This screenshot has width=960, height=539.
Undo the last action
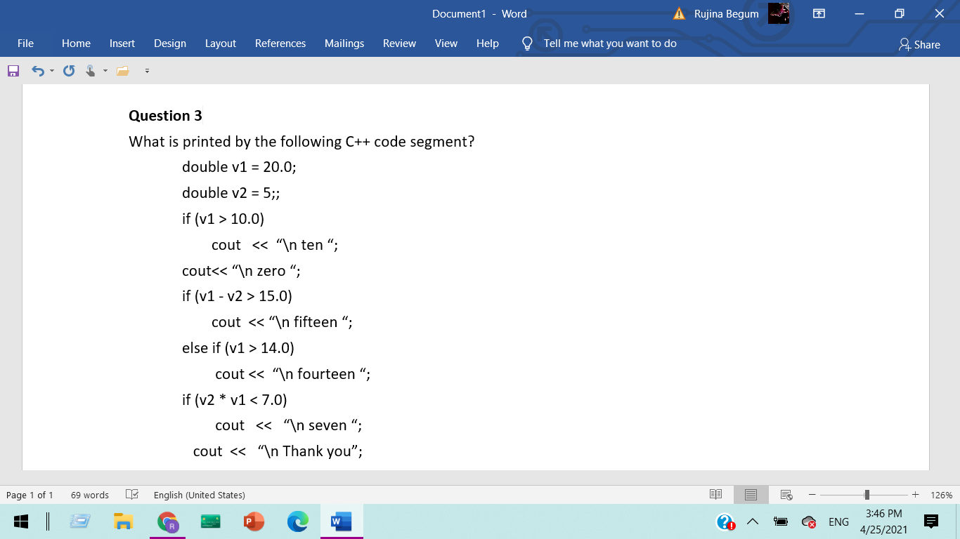point(37,70)
